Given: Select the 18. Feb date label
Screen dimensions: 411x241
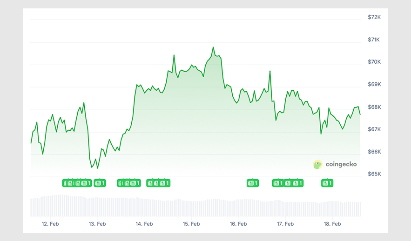Looking at the screenshot, I should pyautogui.click(x=332, y=224).
